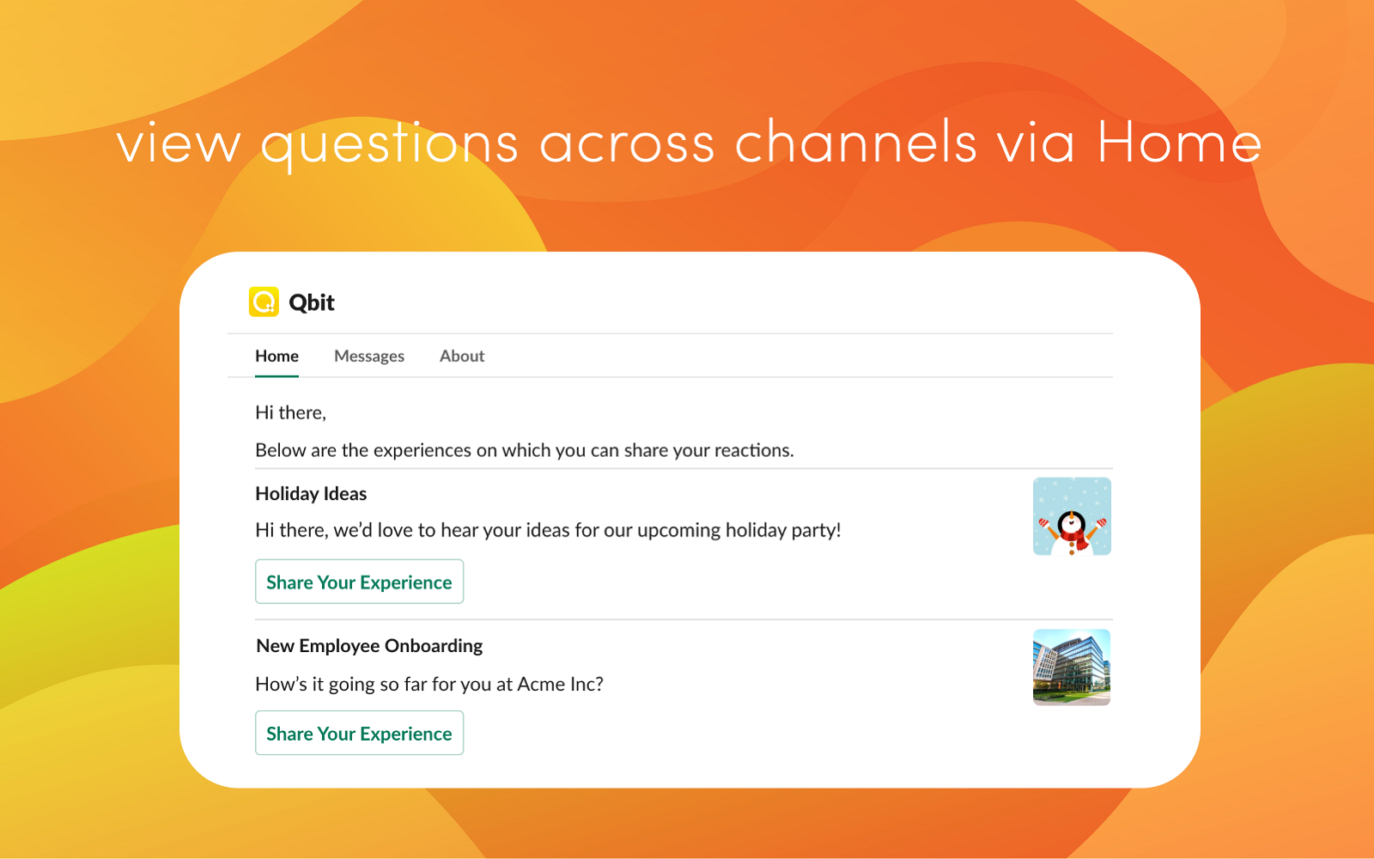The image size is (1374, 859).
Task: Click Share Your Experience under Holiday Ideas
Action: click(x=359, y=582)
